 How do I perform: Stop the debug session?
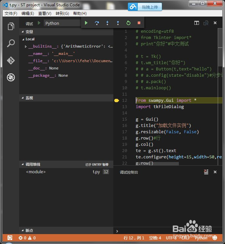pyautogui.click(x=139, y=23)
